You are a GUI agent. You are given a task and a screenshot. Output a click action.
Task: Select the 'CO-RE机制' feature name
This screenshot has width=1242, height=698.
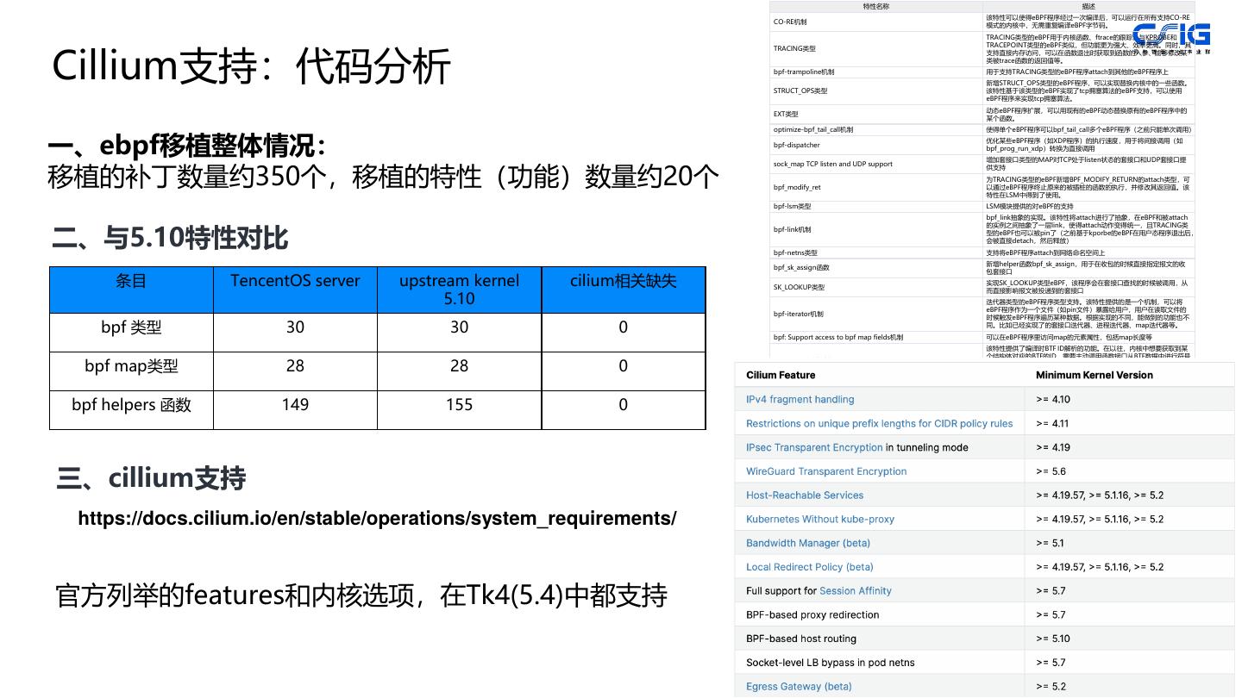pos(790,22)
